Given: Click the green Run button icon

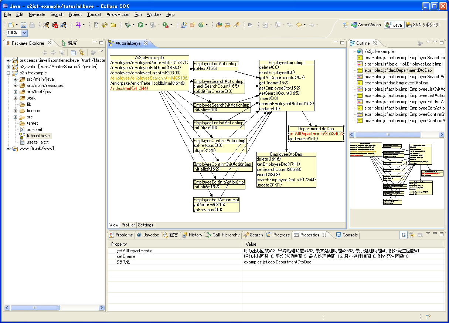Looking at the screenshot, I should [x=140, y=25].
